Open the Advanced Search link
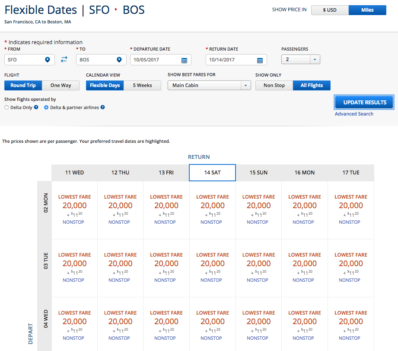 [x=354, y=114]
